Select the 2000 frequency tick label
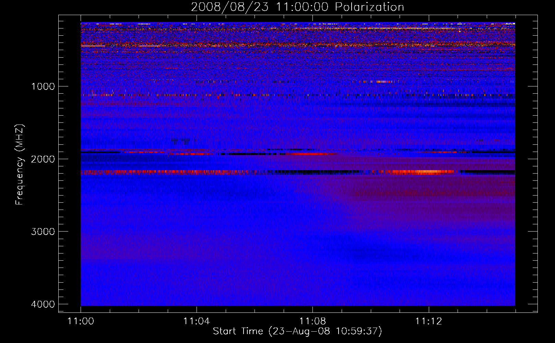The width and height of the screenshot is (555, 343). pos(43,159)
